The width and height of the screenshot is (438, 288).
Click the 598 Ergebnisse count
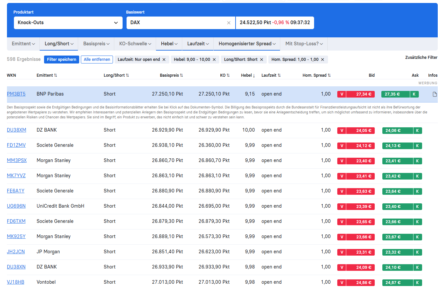click(24, 59)
